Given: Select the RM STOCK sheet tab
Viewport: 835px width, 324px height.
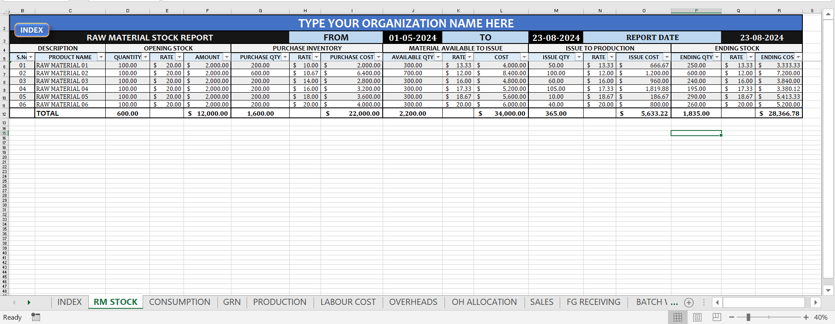Looking at the screenshot, I should click(115, 302).
